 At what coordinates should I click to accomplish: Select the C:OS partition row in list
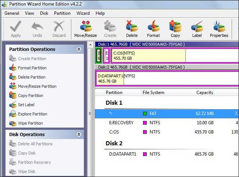click(x=114, y=132)
